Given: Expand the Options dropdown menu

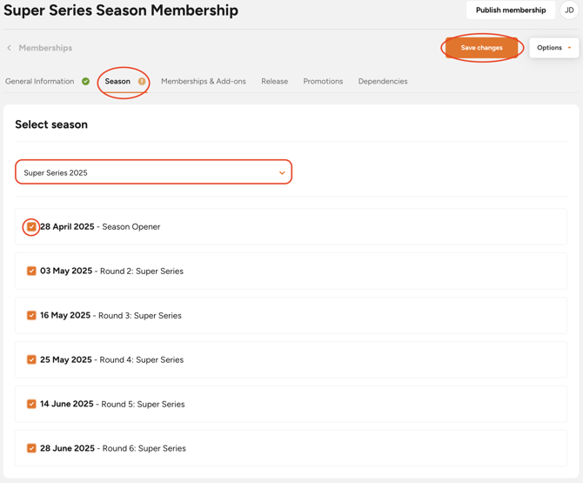Looking at the screenshot, I should 553,48.
